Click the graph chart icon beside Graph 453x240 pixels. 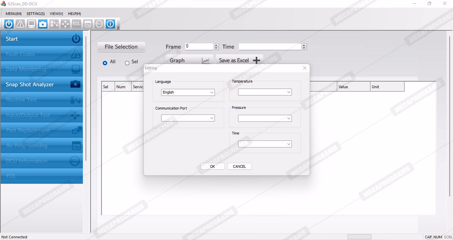pos(206,61)
